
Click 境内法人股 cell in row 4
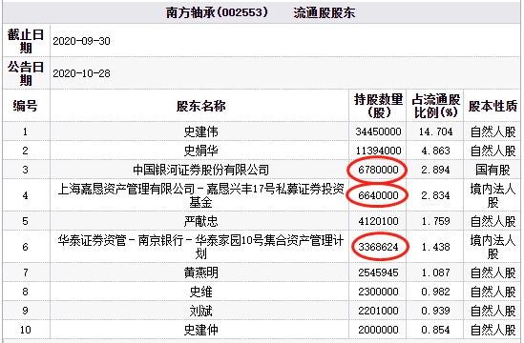tap(493, 195)
